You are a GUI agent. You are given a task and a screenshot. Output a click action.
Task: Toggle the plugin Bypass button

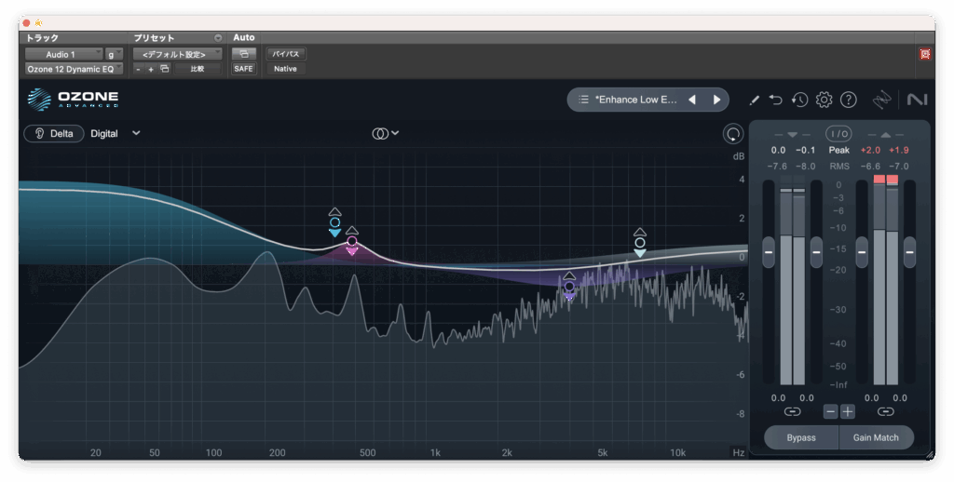[800, 437]
